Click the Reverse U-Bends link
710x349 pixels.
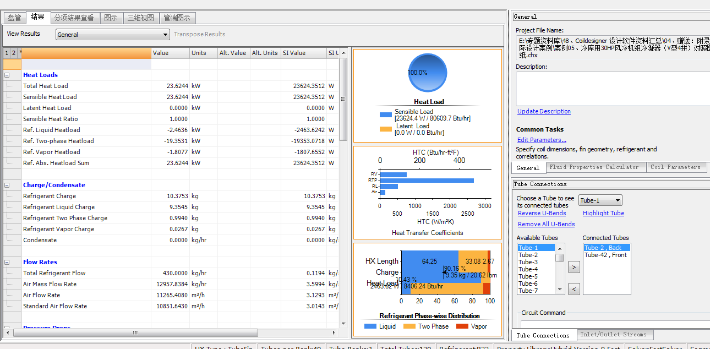pyautogui.click(x=542, y=213)
